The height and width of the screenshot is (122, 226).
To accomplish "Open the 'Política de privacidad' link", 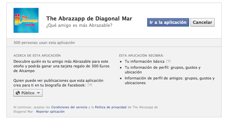I will pos(111,107).
